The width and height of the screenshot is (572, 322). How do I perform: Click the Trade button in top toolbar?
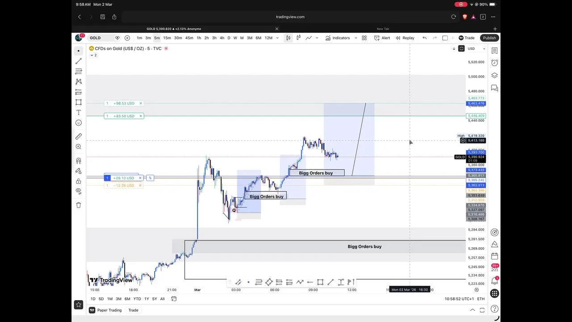(467, 38)
